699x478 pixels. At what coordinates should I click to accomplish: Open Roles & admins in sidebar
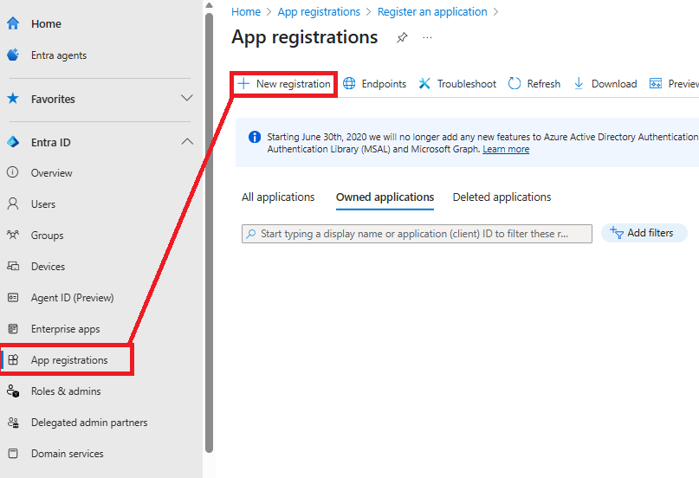tap(66, 391)
